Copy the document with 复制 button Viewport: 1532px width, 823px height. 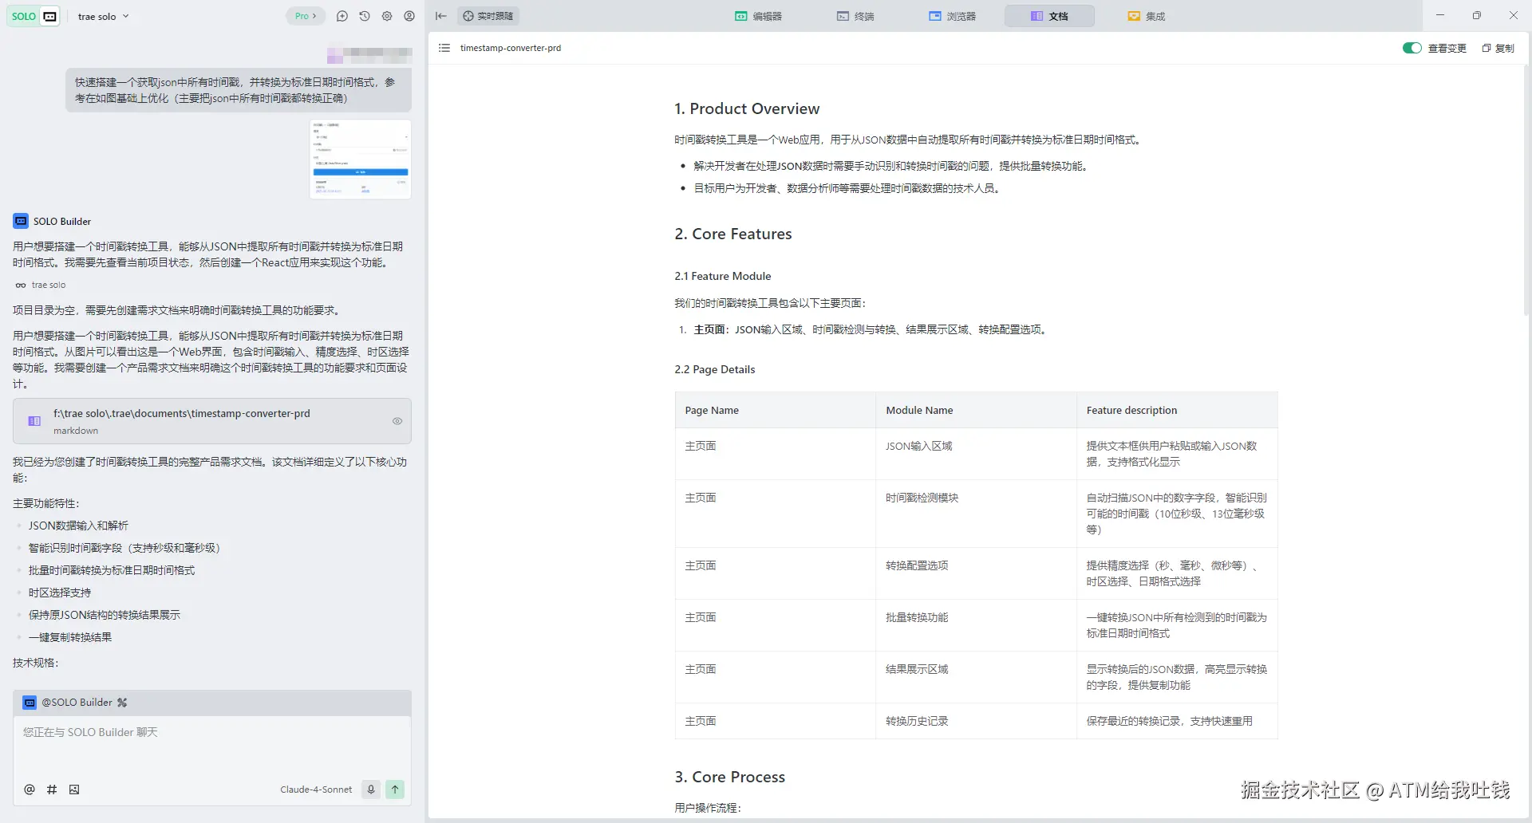click(x=1498, y=48)
